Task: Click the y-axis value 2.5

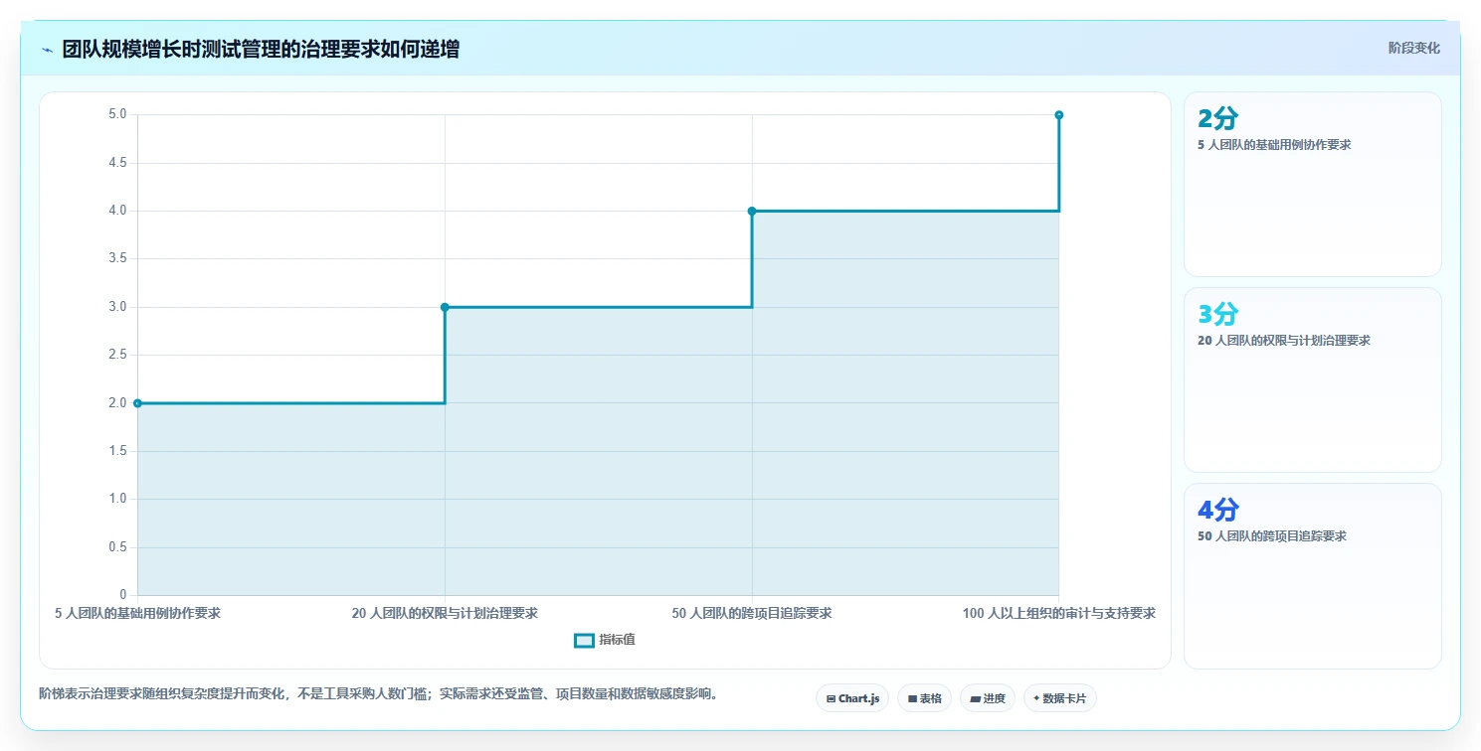Action: (117, 355)
